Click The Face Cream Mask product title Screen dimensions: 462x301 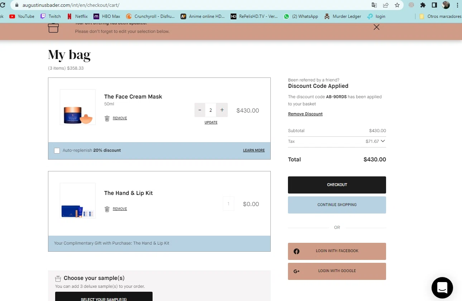pos(133,97)
